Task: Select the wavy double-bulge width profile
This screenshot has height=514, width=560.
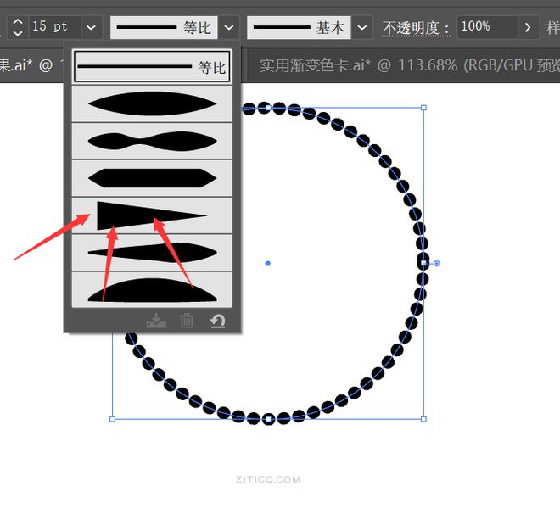Action: coord(152,141)
